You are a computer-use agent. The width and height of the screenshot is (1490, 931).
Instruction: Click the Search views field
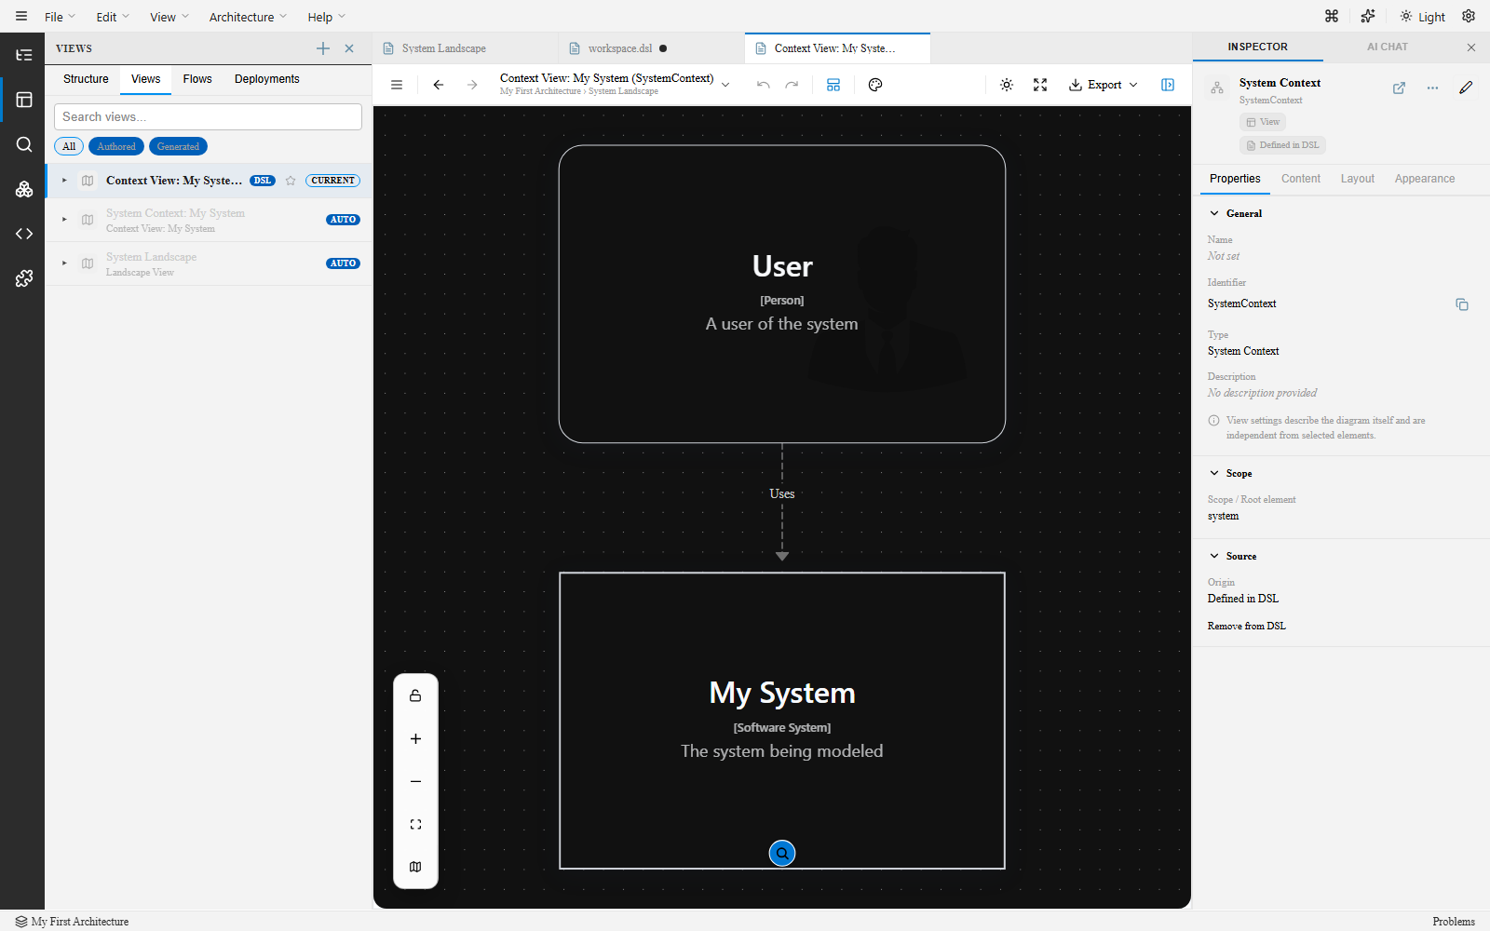pyautogui.click(x=208, y=116)
